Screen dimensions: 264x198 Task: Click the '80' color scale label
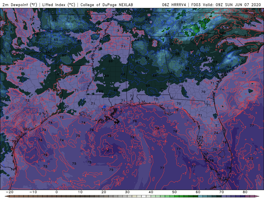pos(245,192)
